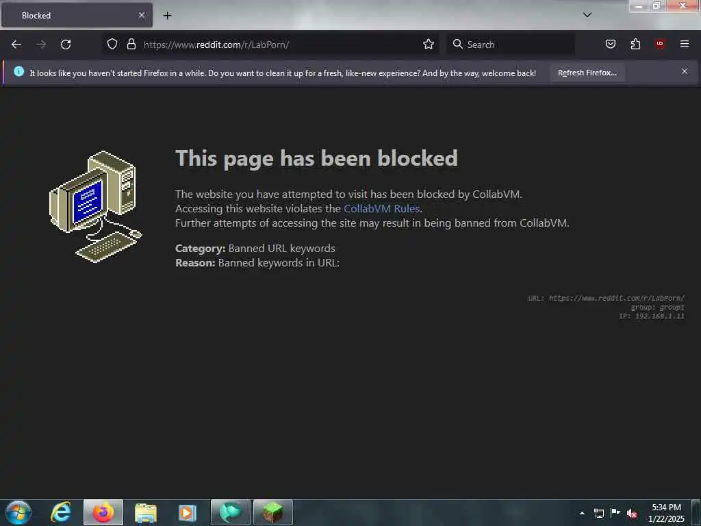The image size is (701, 526).
Task: Click the IP address line 192.168.1.11
Action: coord(652,316)
